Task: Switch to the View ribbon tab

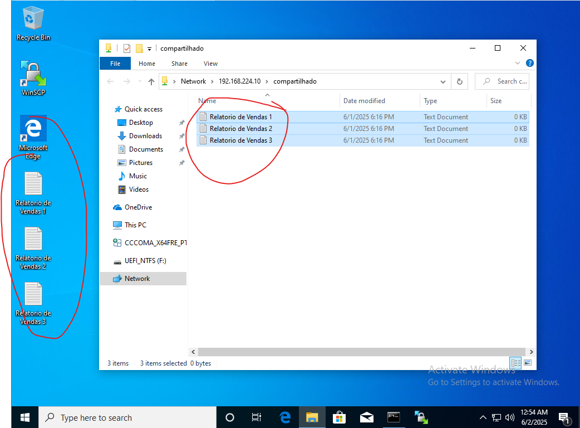Action: point(210,64)
